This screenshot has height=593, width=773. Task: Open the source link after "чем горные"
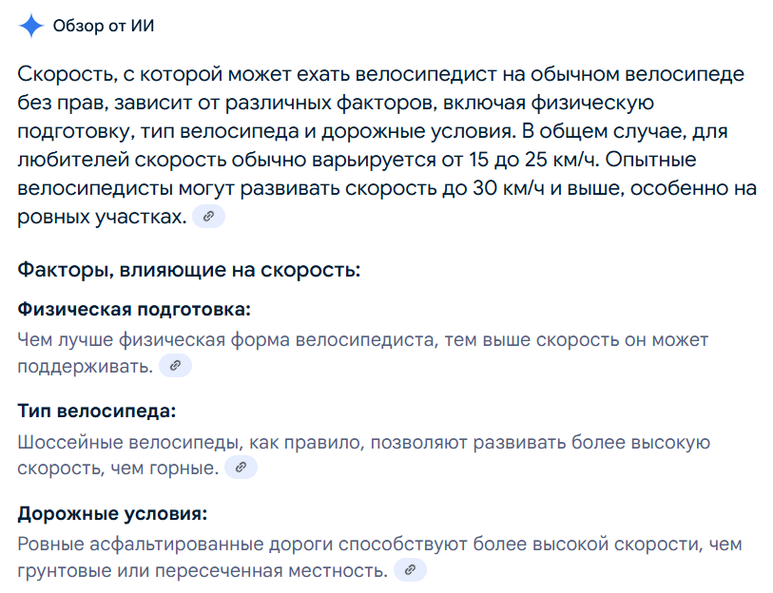[x=241, y=468]
